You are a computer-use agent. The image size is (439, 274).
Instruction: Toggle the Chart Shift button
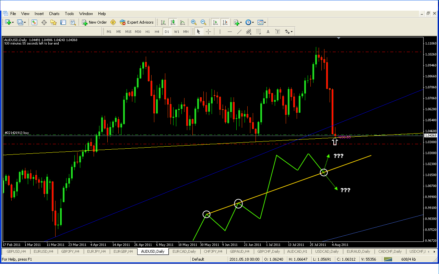point(225,22)
